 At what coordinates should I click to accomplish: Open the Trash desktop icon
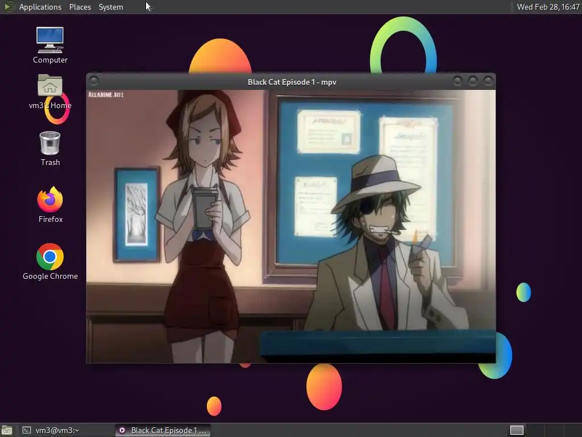tap(50, 149)
